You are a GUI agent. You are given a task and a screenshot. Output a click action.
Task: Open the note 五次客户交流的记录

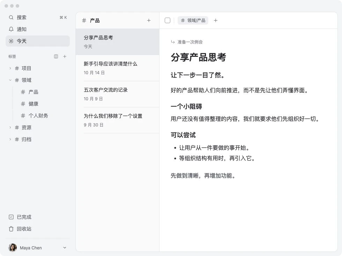117,94
